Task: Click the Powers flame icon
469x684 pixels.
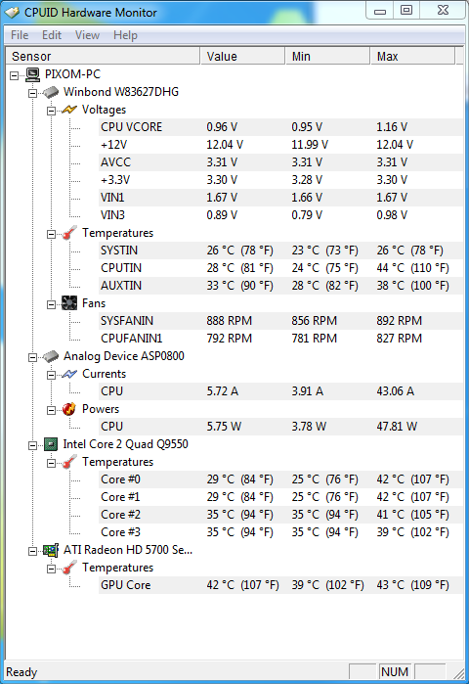Action: coord(69,409)
